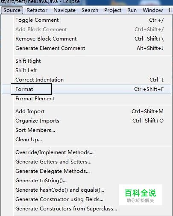Image resolution: width=173 pixels, height=216 pixels.
Task: Choose Format Element
Action: pyautogui.click(x=86, y=99)
